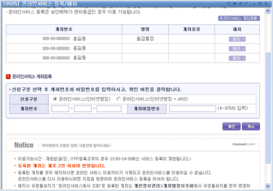The height and width of the screenshot is (191, 273).
Task: Open the 온라인서비스 계좌등록 link button
Action: pyautogui.click(x=239, y=19)
